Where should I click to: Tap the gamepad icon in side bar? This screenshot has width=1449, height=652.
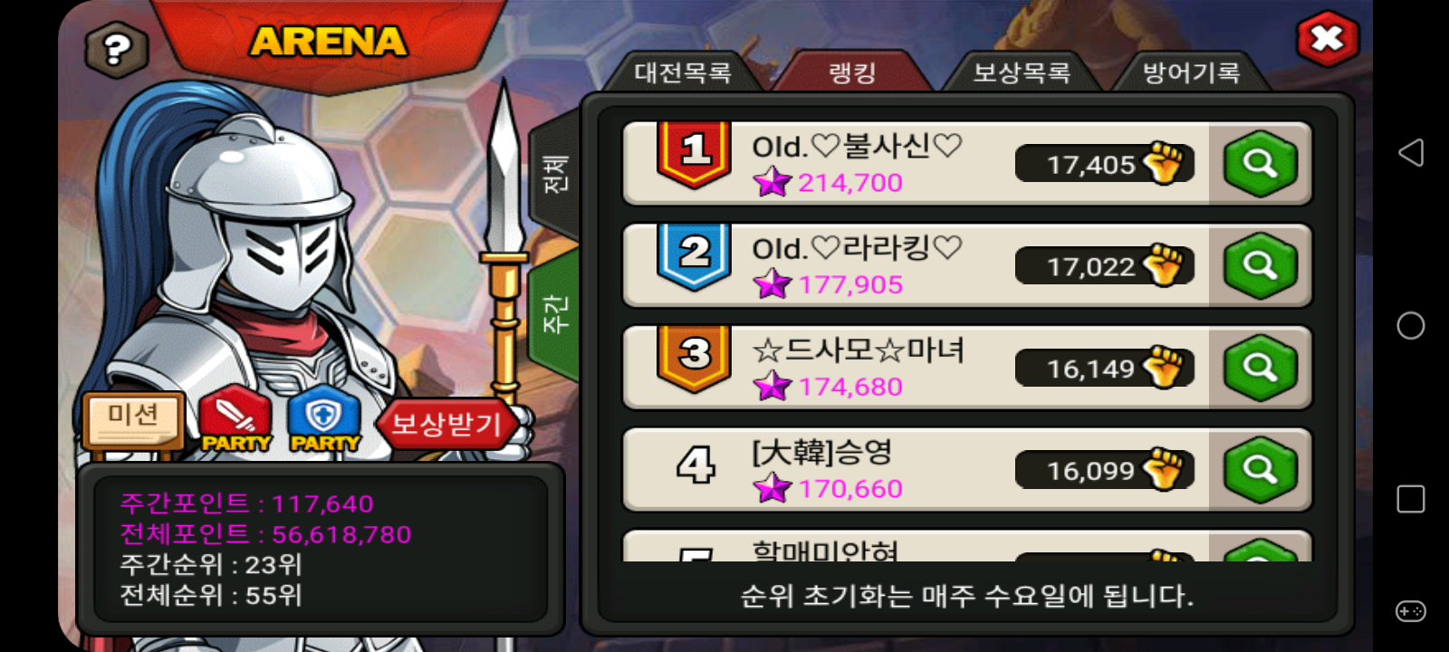click(x=1411, y=611)
